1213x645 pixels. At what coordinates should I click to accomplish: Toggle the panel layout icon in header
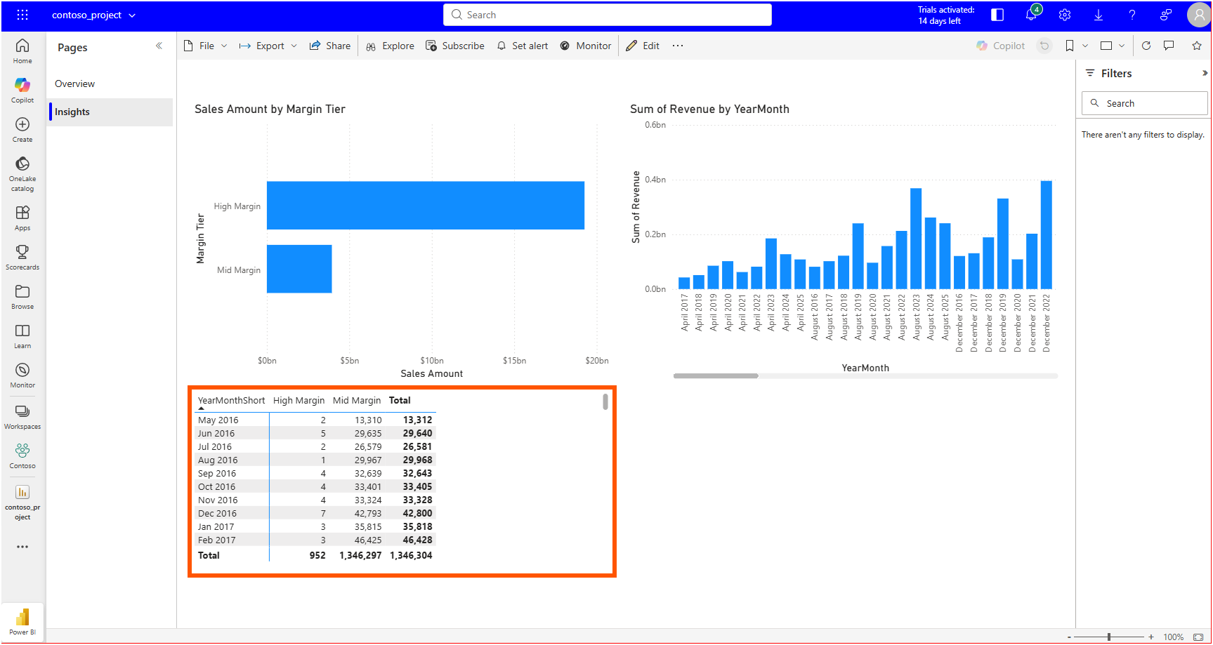[997, 15]
